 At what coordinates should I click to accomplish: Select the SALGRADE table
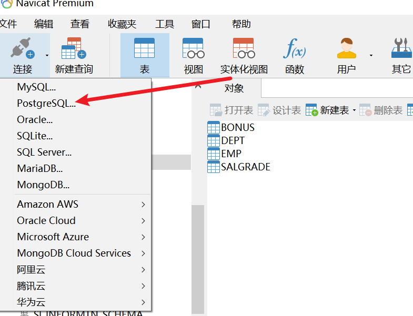tap(245, 167)
